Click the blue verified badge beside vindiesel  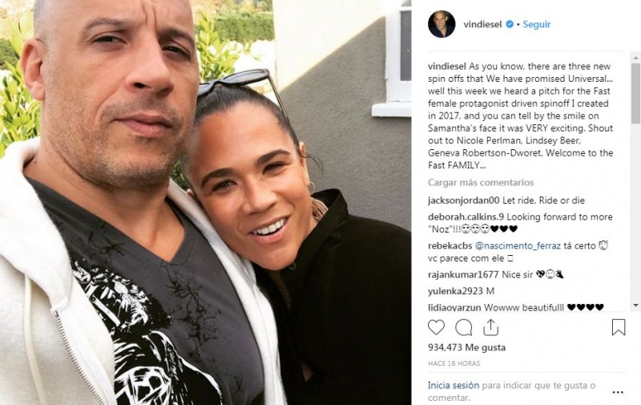(510, 24)
